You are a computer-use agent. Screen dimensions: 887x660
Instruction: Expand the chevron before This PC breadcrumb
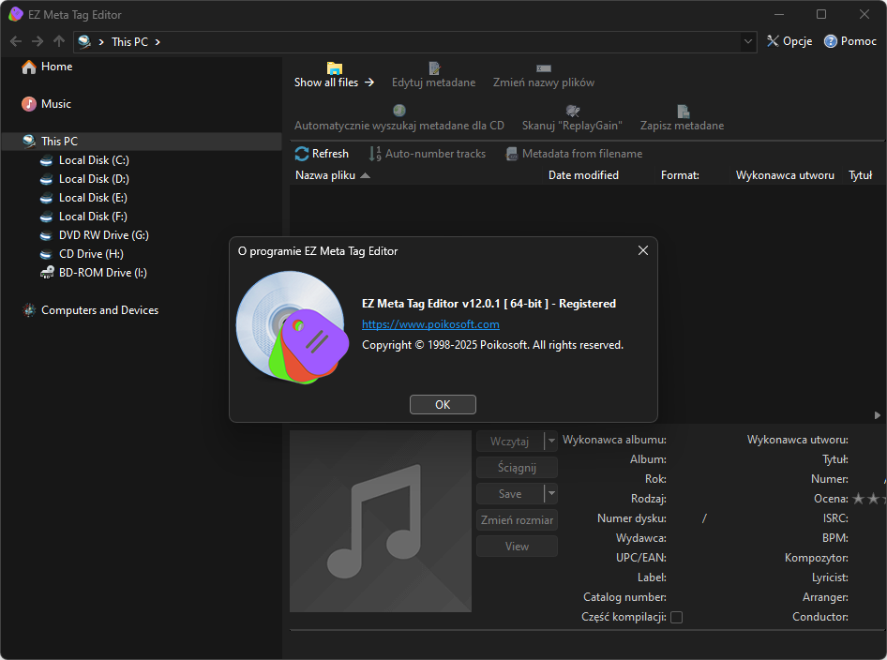pyautogui.click(x=100, y=42)
